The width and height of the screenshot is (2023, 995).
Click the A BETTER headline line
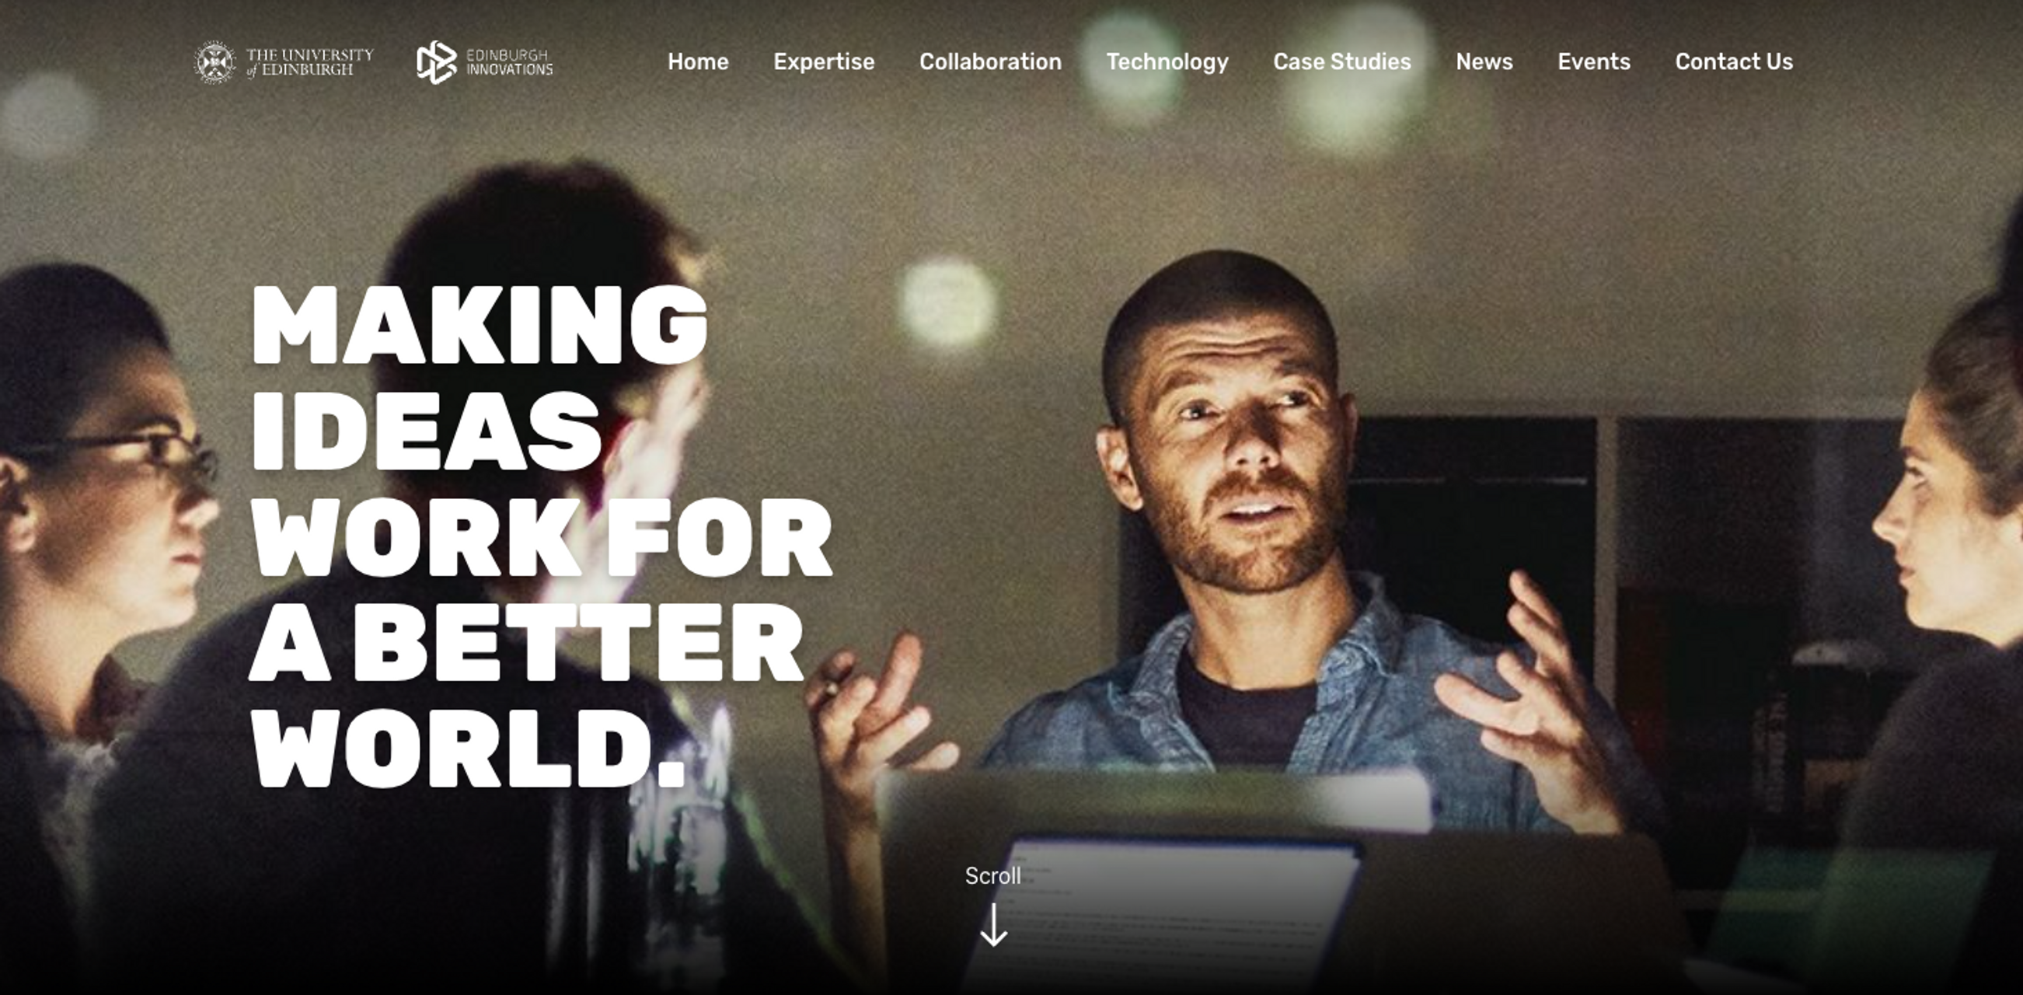[527, 642]
